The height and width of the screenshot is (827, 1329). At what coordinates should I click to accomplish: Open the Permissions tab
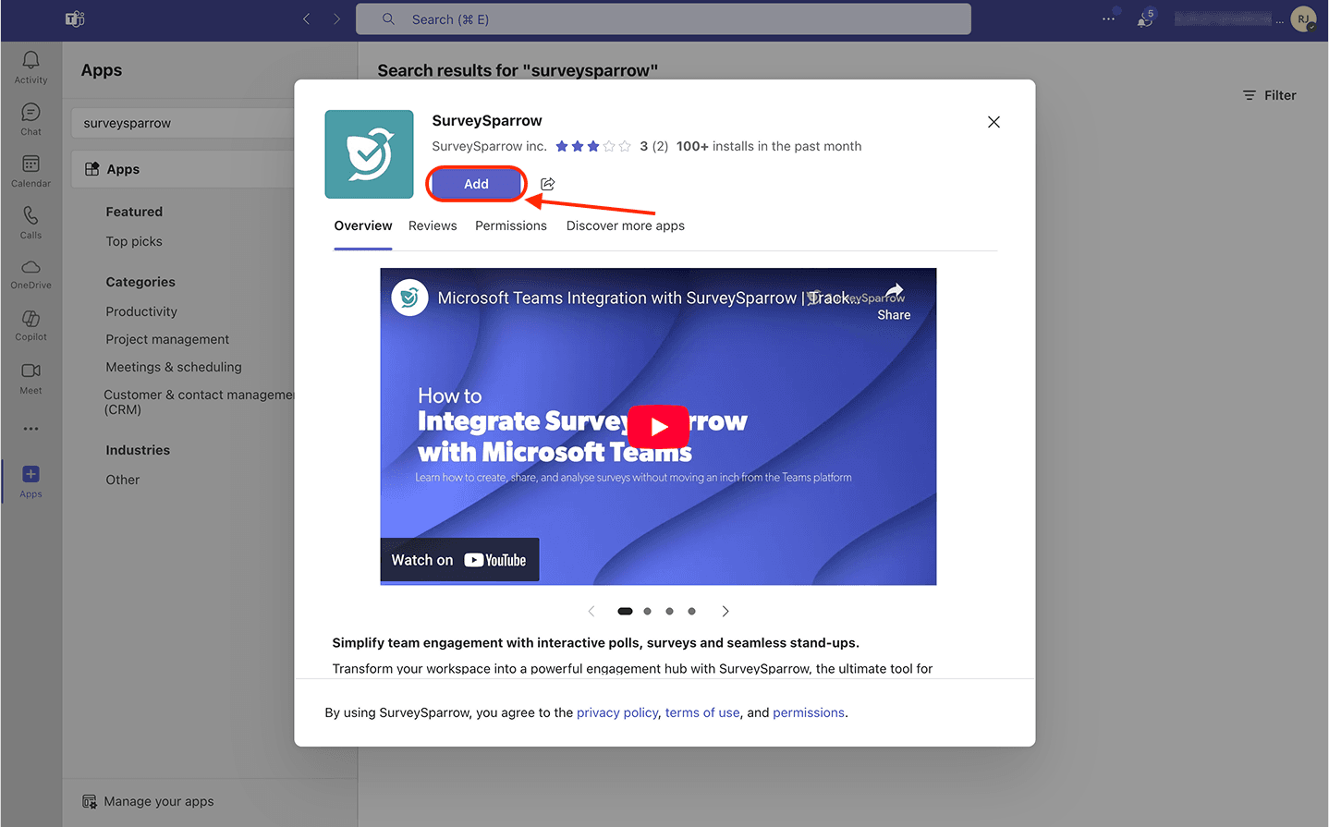(x=510, y=226)
